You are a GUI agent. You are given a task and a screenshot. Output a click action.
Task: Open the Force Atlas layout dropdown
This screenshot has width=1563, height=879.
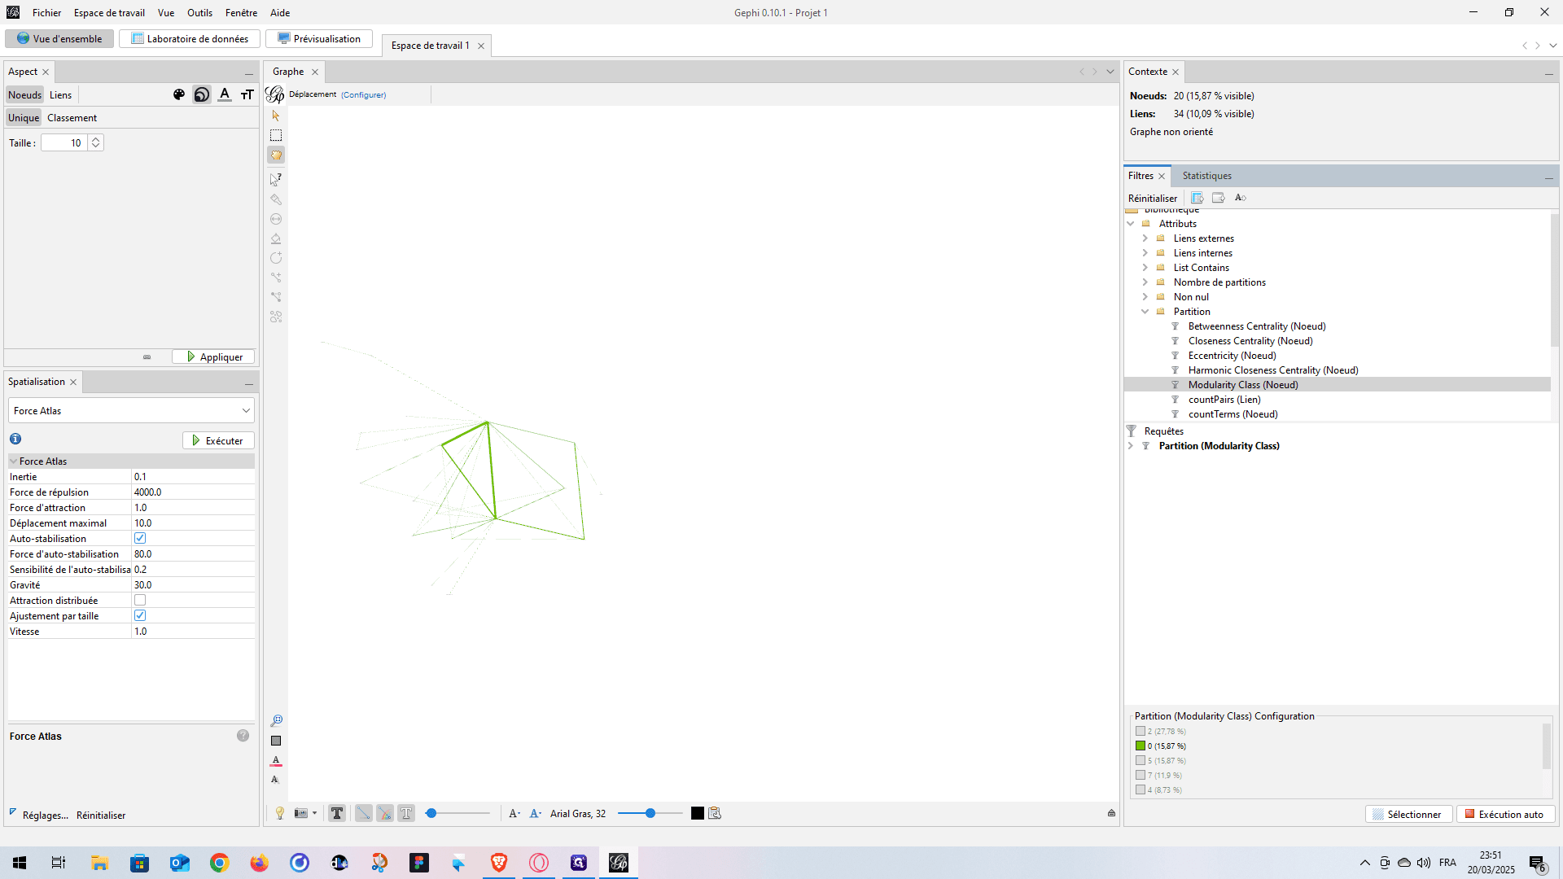click(x=131, y=411)
